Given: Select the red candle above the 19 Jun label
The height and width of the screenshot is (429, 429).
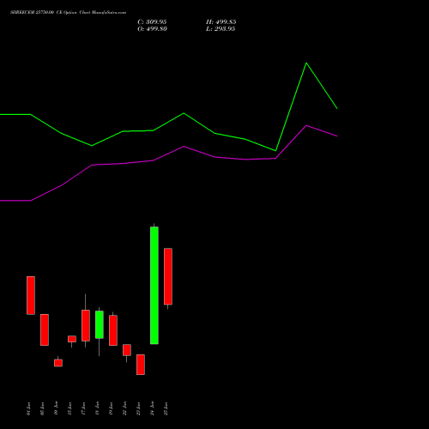Looking at the screenshot, I should (113, 330).
